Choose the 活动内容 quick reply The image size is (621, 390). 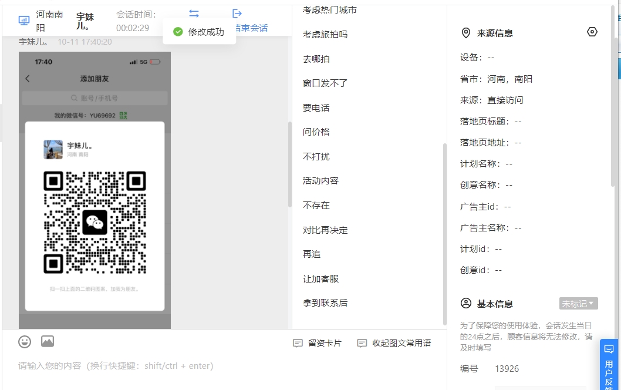pyautogui.click(x=321, y=181)
